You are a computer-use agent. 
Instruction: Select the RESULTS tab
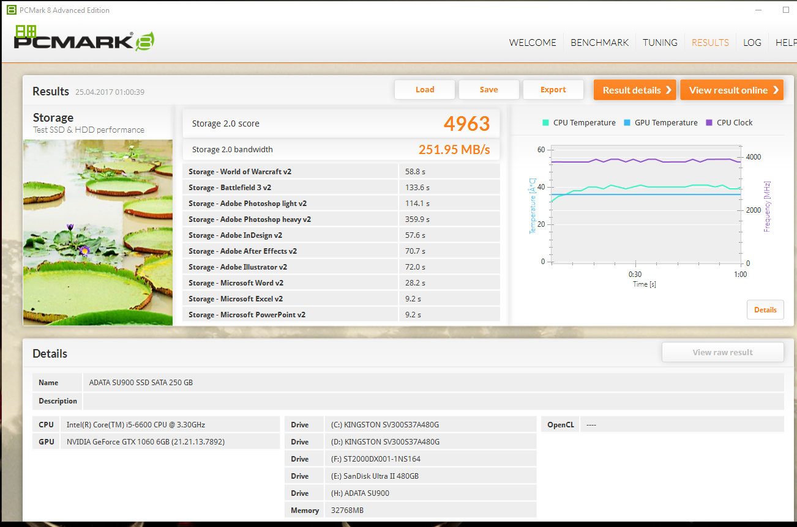click(x=710, y=42)
